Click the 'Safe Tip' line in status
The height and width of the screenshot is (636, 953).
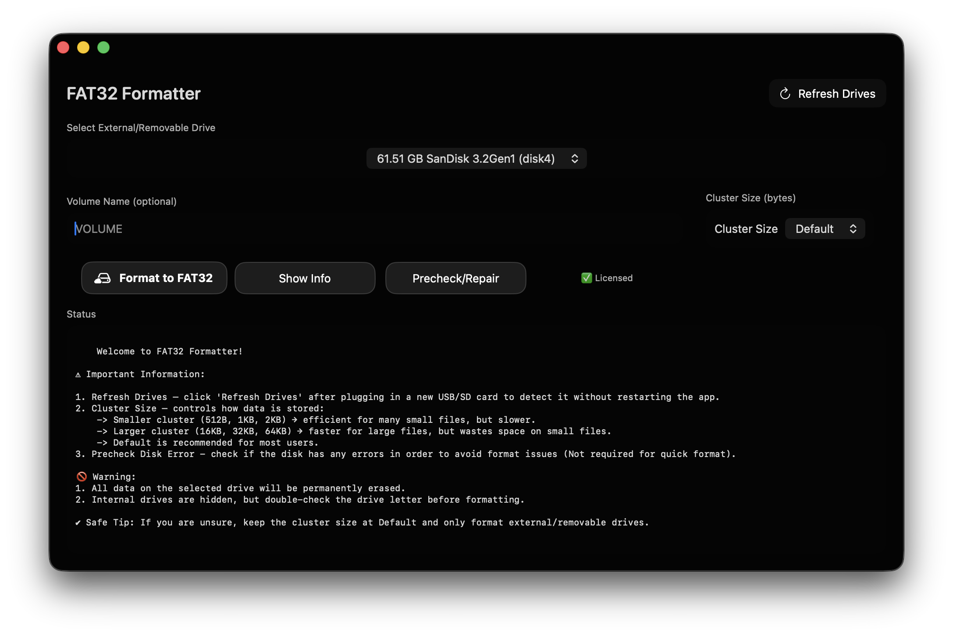(362, 522)
